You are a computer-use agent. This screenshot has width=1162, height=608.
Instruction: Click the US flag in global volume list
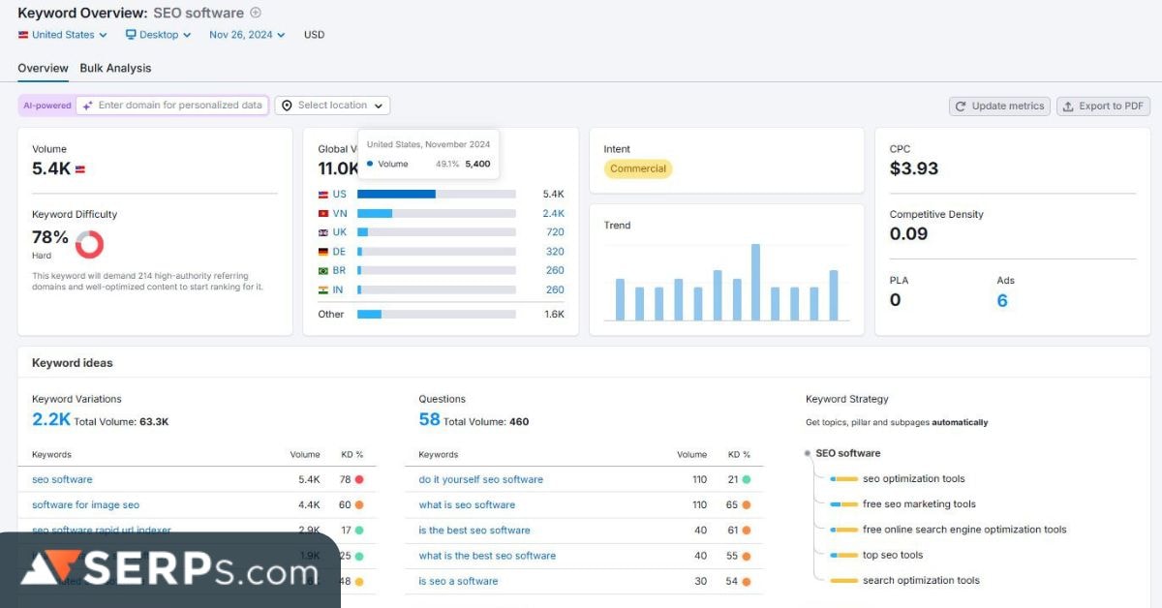point(323,195)
